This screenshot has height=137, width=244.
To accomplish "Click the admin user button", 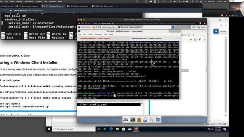I will pyautogui.click(x=223, y=31).
